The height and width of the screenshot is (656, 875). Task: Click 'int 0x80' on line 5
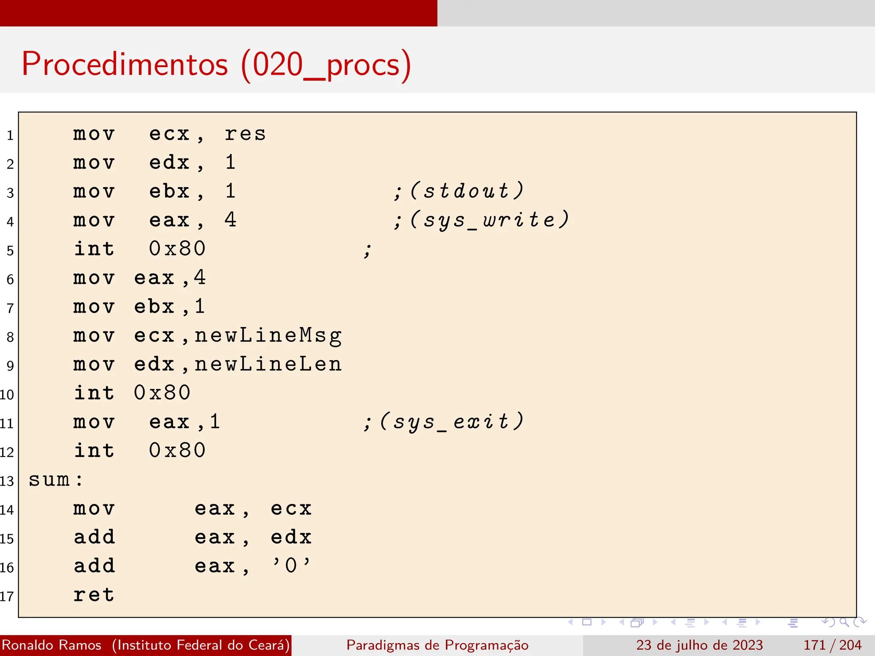(140, 249)
